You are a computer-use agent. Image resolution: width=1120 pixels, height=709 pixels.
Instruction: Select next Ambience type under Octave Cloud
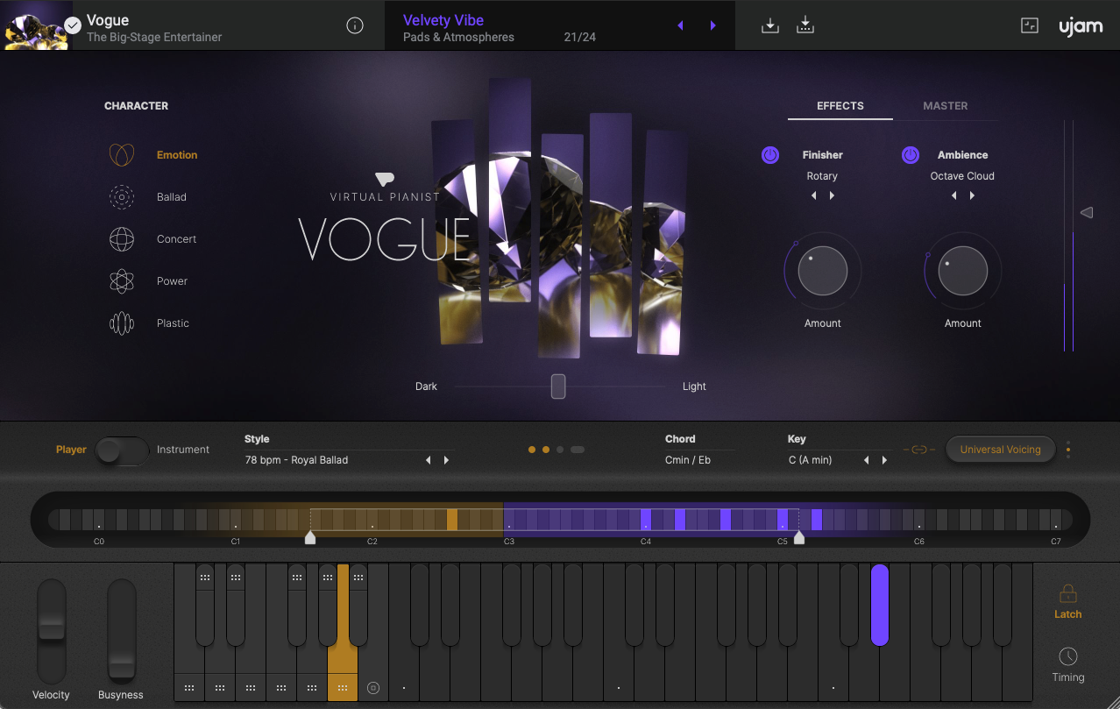coord(972,195)
